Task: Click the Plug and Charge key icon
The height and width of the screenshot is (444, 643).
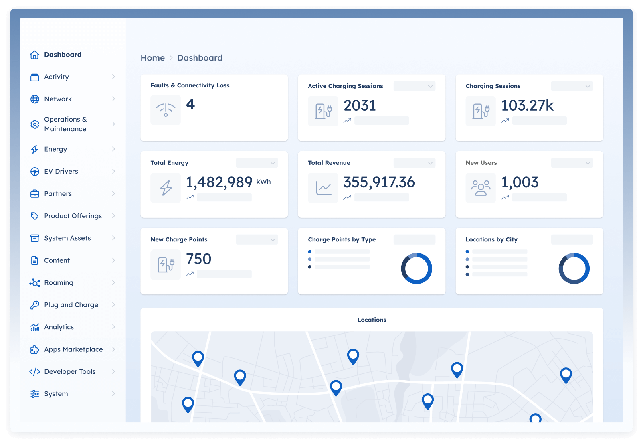Action: 35,305
